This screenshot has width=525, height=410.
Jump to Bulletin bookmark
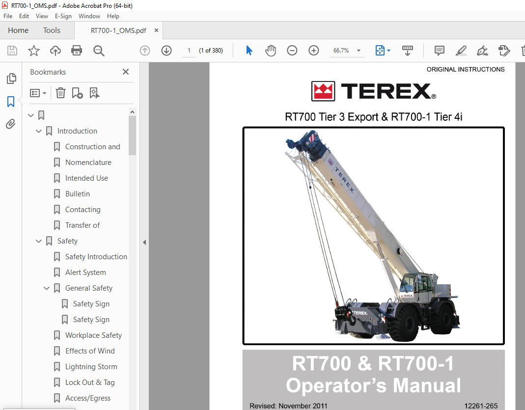tap(77, 194)
